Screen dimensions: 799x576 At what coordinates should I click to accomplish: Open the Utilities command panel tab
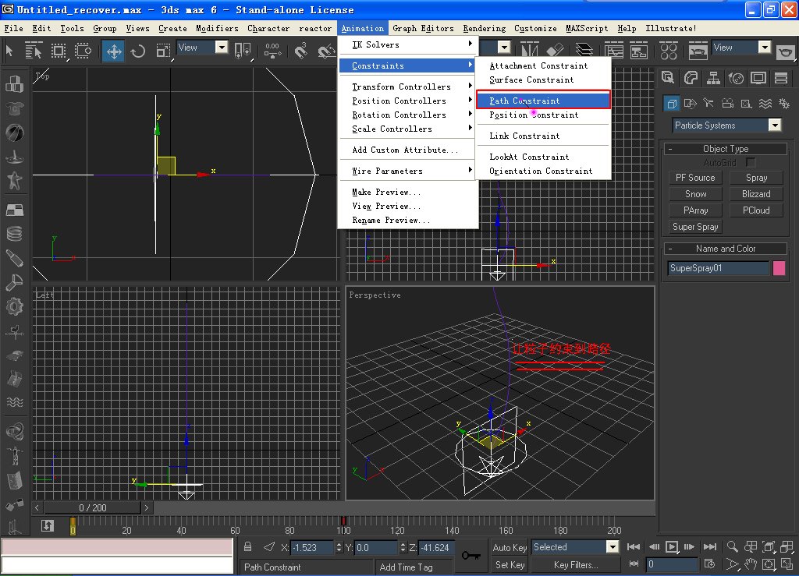pyautogui.click(x=781, y=78)
